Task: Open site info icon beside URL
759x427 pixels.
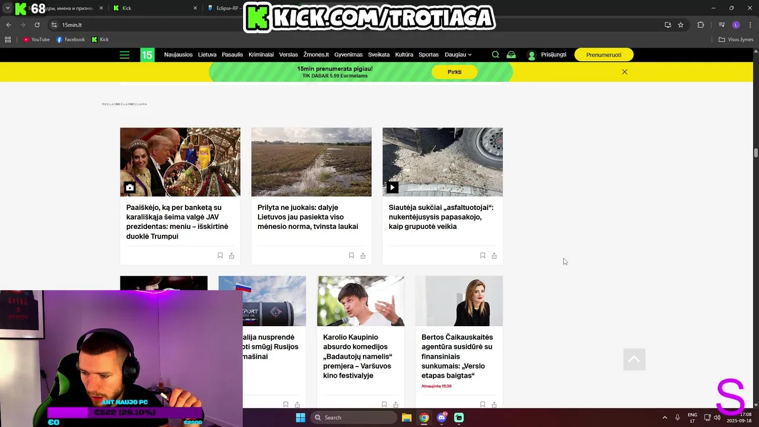Action: pyautogui.click(x=54, y=25)
